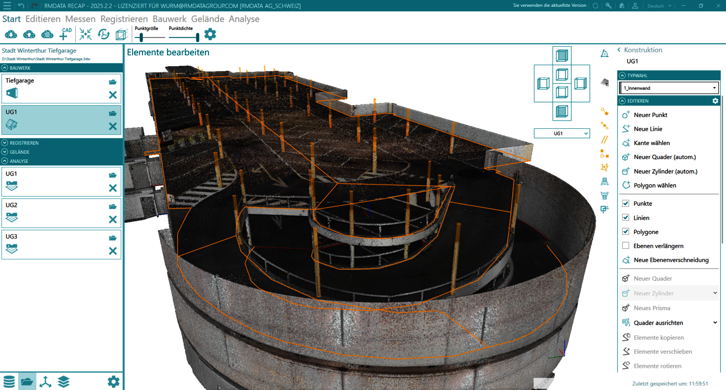726x390 pixels.
Task: Click the Punktdichte slider handle
Action: (197, 37)
